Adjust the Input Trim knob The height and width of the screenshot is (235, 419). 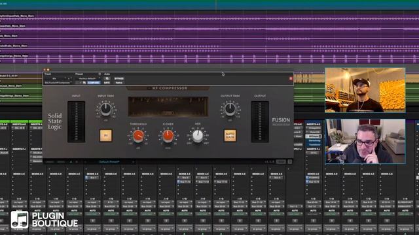106,109
